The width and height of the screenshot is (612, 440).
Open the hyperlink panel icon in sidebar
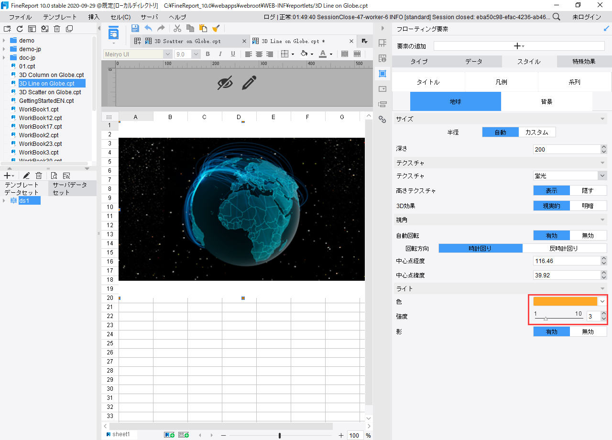point(382,119)
